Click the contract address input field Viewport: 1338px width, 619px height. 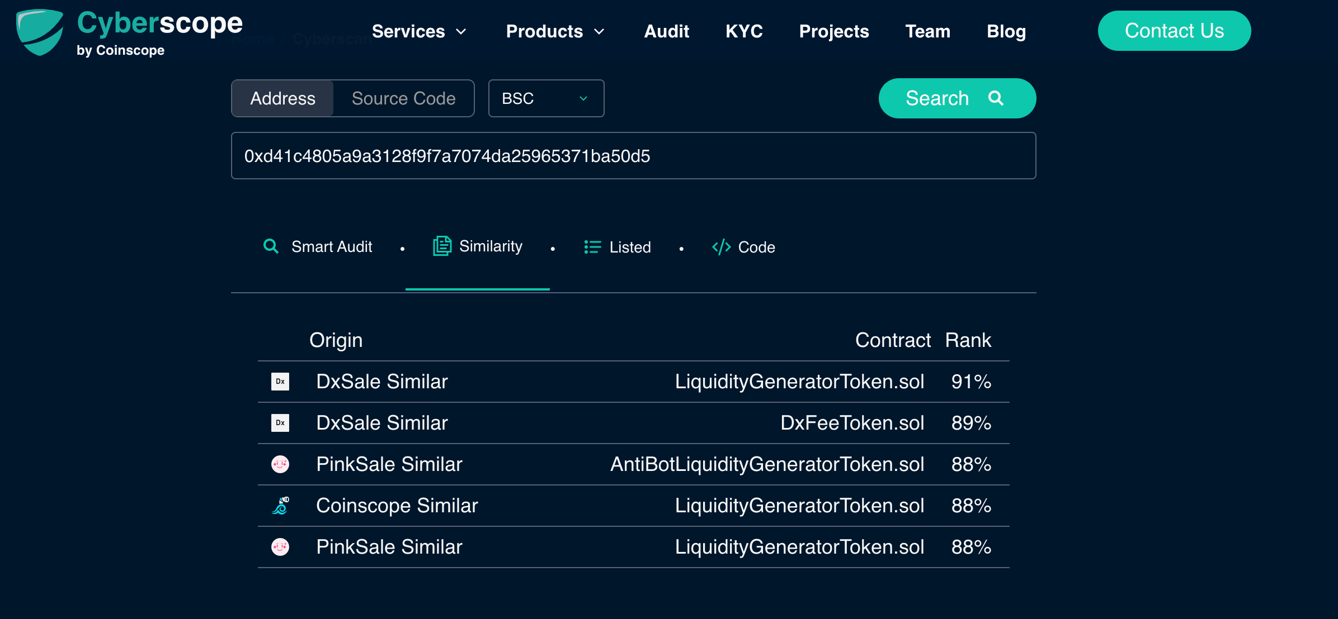633,156
